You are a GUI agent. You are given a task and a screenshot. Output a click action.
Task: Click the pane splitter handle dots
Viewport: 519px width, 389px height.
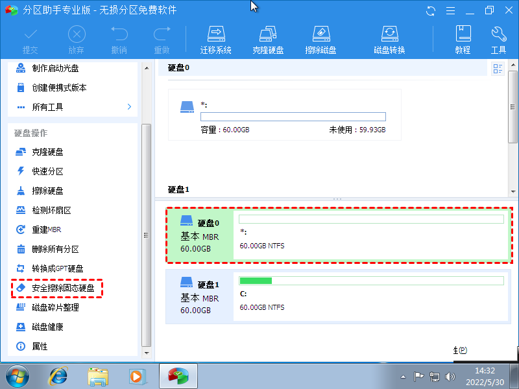(x=337, y=199)
